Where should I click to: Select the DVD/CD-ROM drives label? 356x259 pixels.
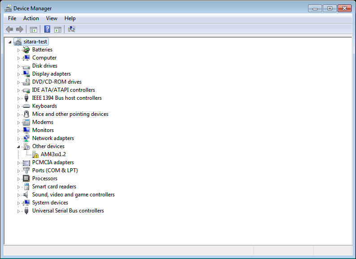[x=57, y=82]
